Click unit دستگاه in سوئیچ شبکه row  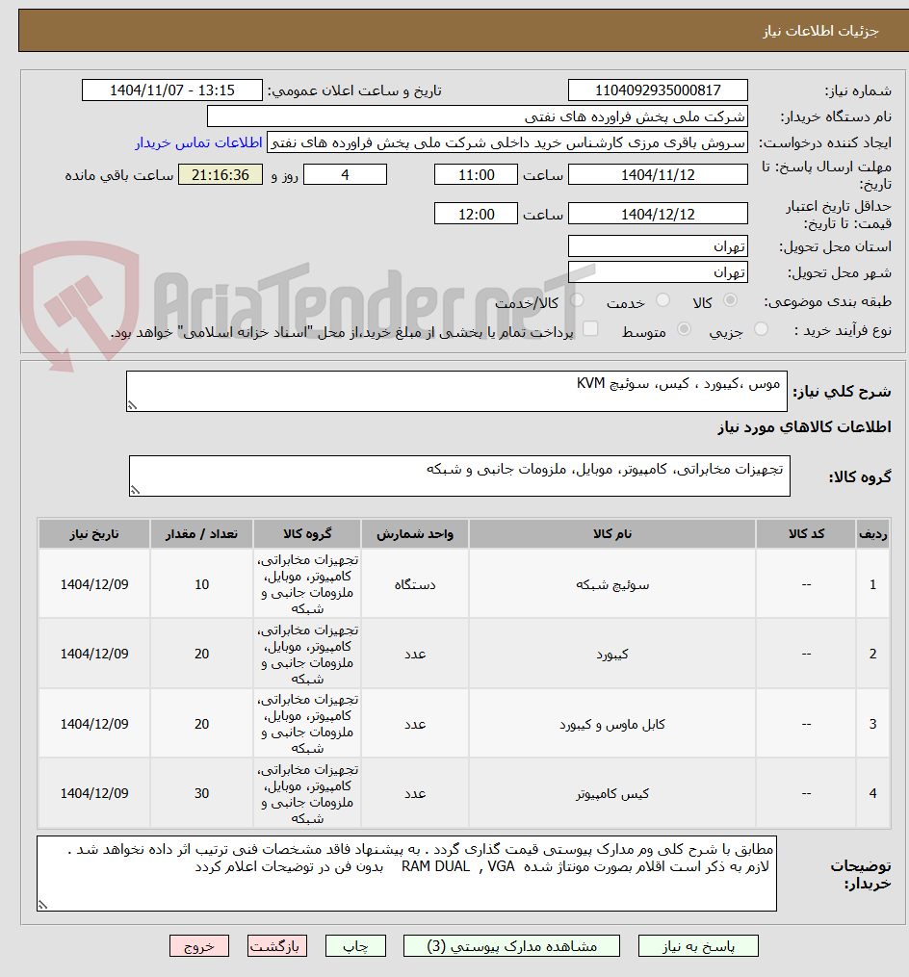415,584
